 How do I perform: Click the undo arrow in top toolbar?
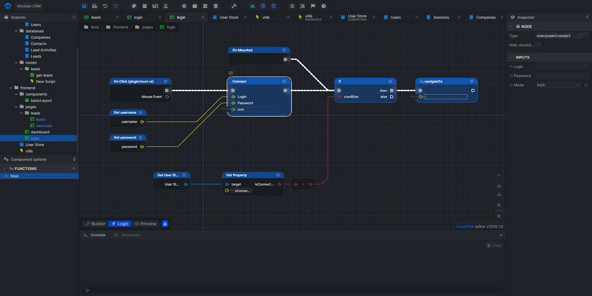(x=105, y=6)
